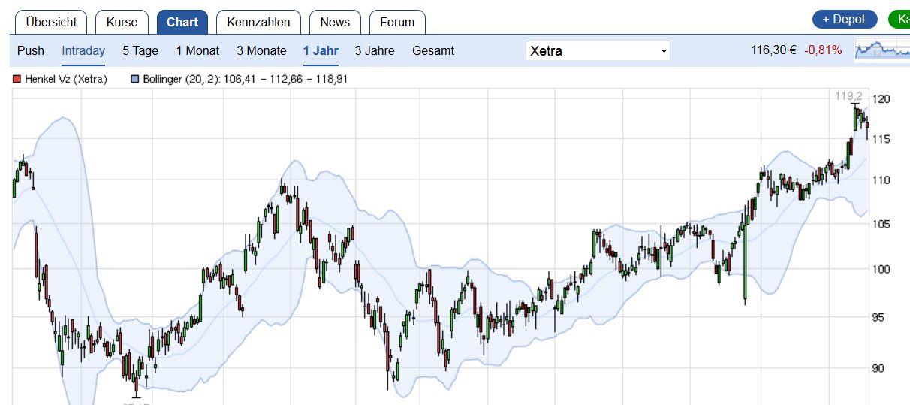
Task: Click the green button next to + Depot
Action: (x=899, y=20)
